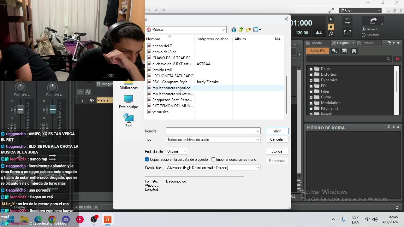
Task: Click the Cancelar button
Action: tap(277, 139)
